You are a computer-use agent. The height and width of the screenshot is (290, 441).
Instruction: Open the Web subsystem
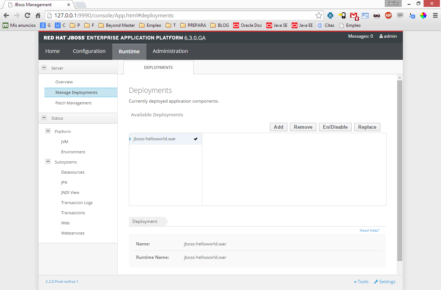[65, 223]
